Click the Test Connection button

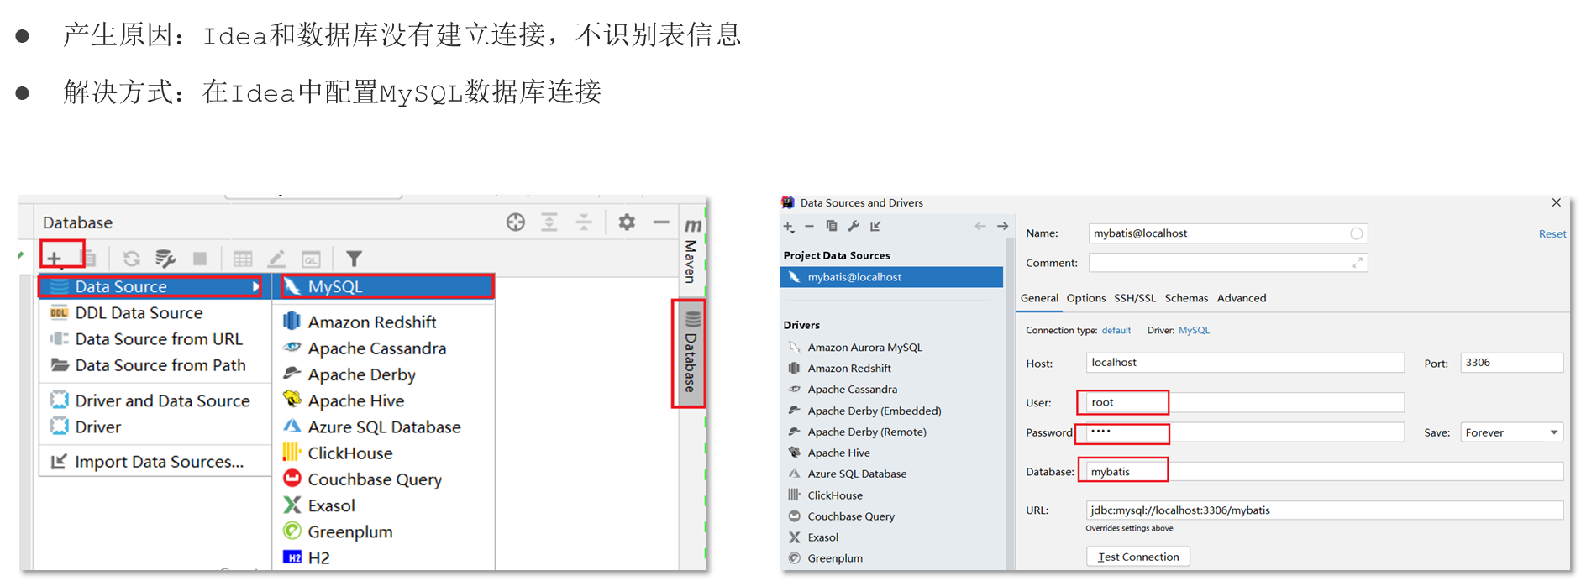(1138, 557)
